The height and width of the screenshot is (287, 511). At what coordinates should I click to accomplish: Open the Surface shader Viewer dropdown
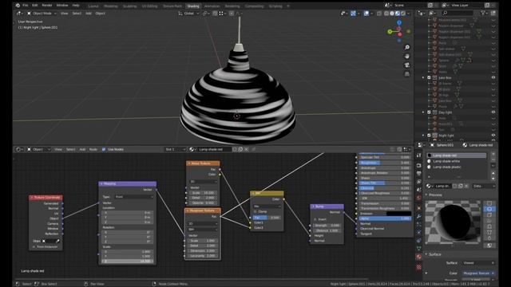tap(478, 262)
